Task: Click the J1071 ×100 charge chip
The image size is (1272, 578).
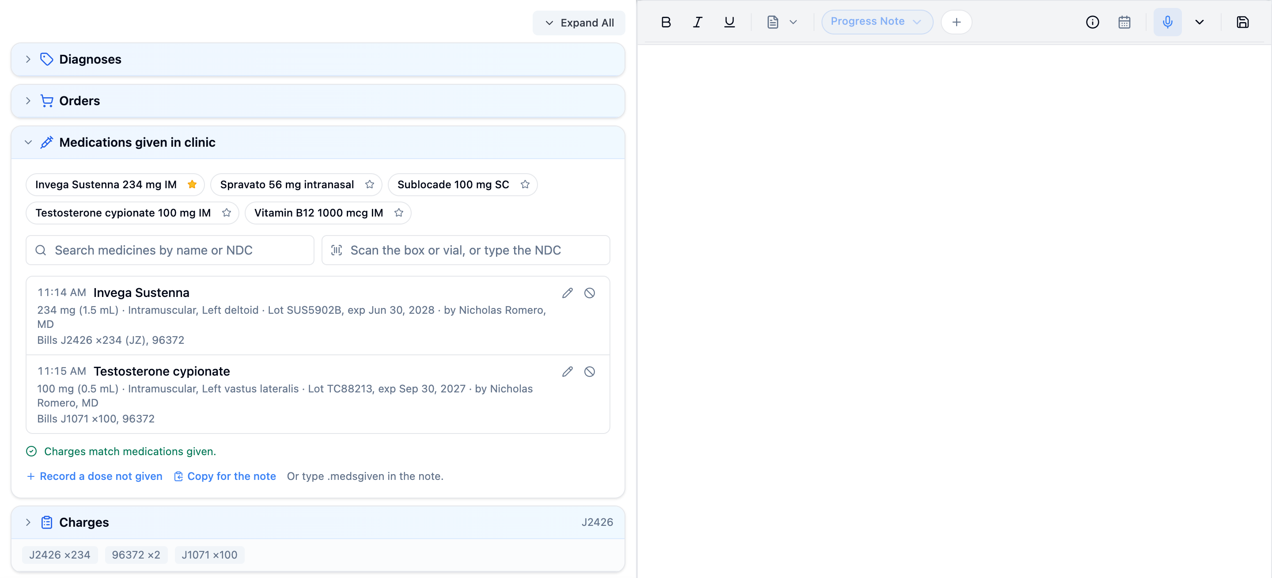Action: [x=209, y=554]
